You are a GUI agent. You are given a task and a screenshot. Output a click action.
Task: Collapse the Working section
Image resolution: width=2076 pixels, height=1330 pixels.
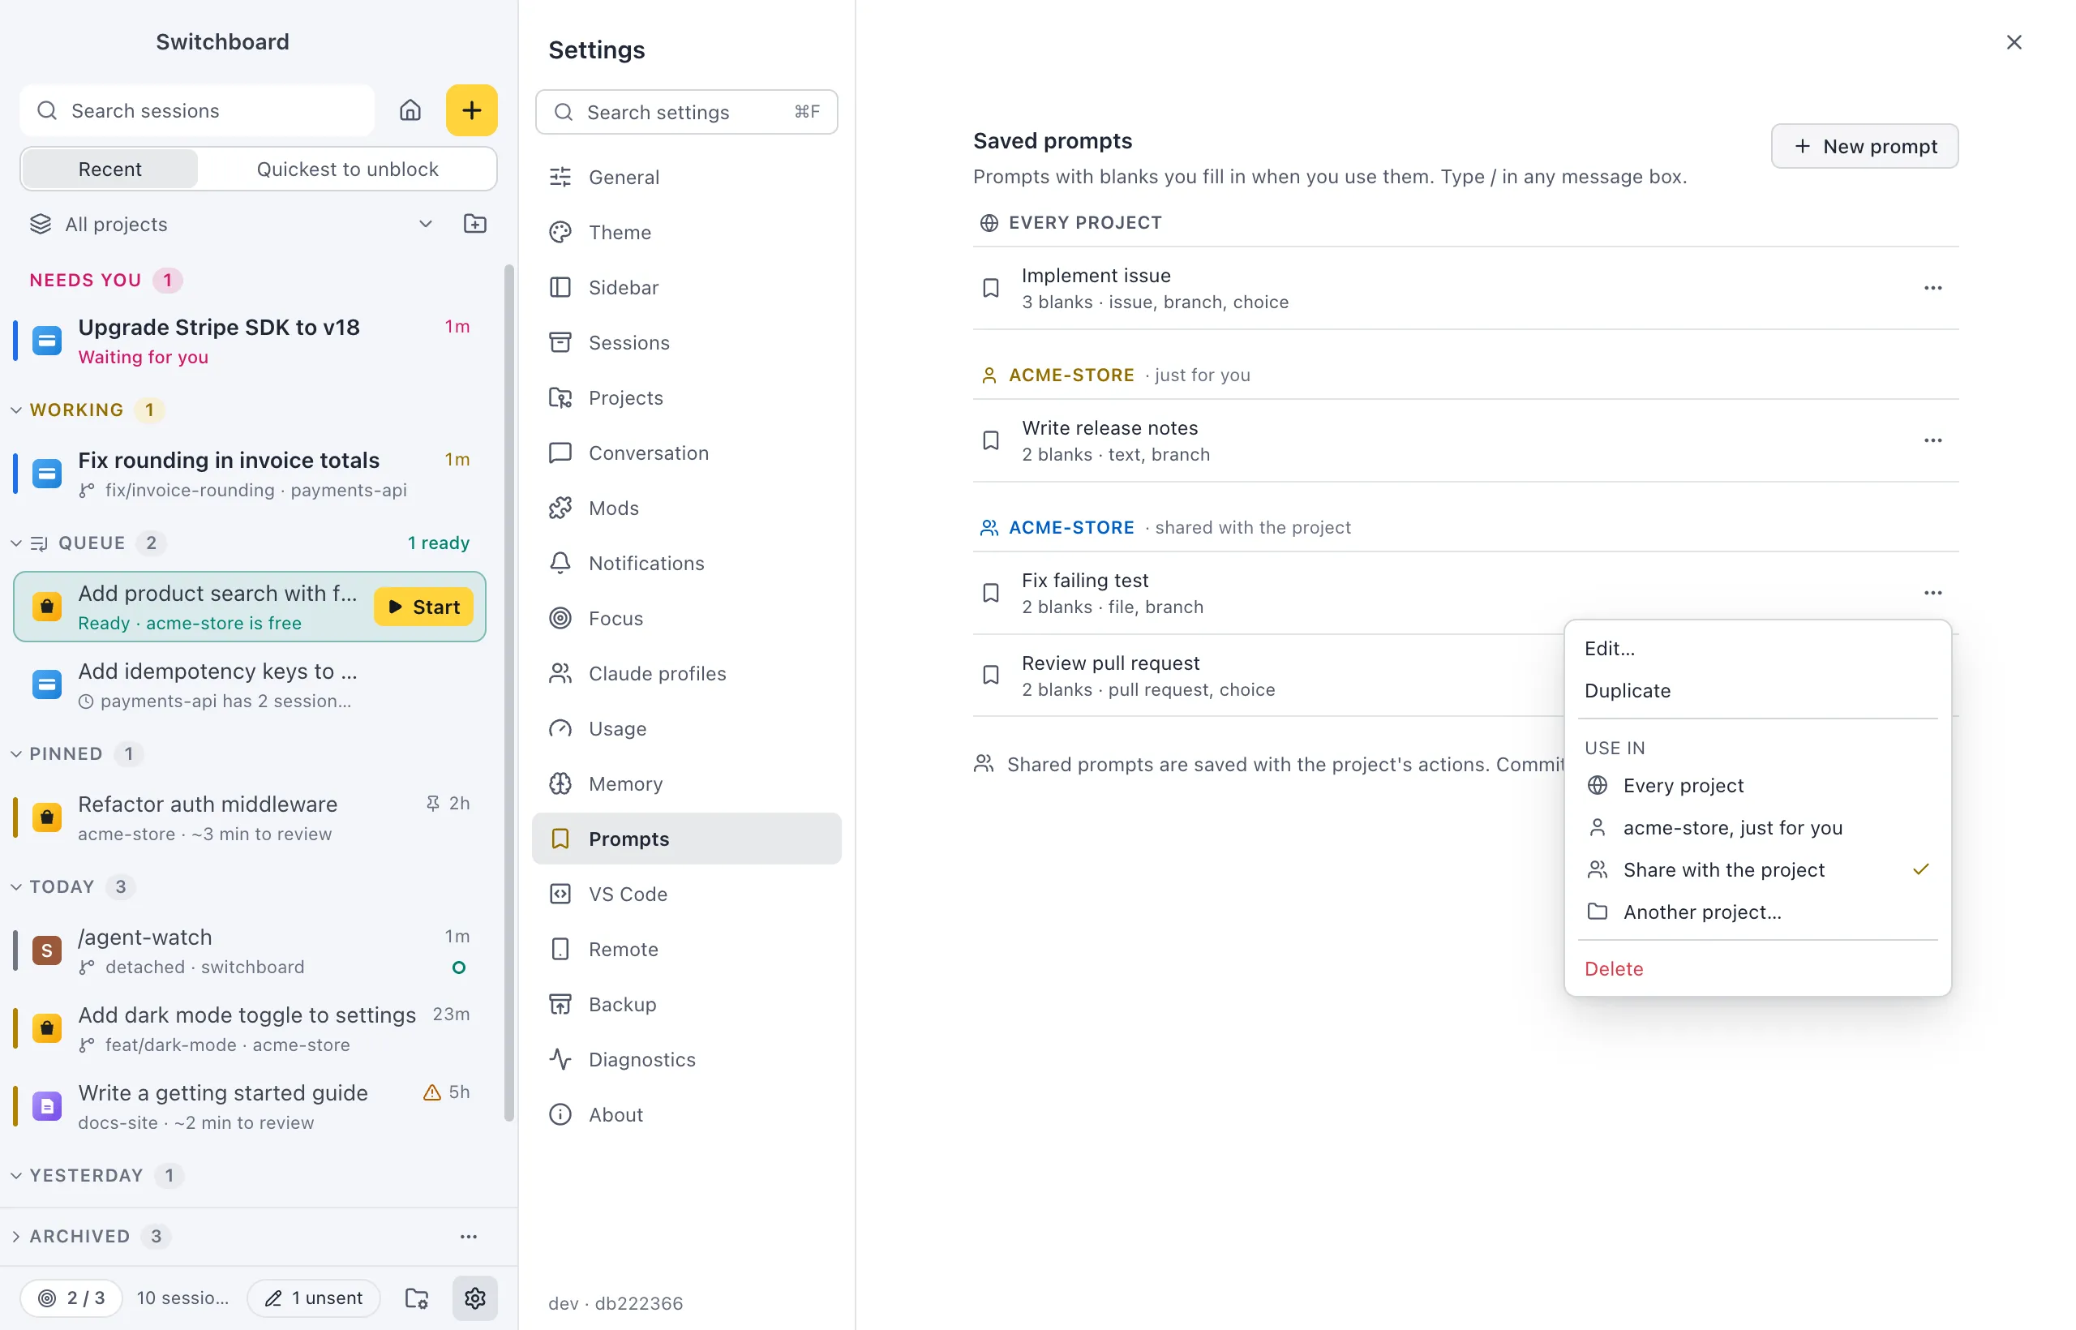tap(16, 410)
